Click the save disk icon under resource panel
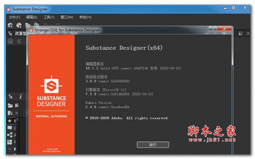The height and width of the screenshot is (159, 255). (10, 41)
